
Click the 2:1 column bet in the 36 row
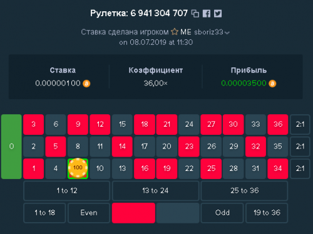(x=300, y=124)
